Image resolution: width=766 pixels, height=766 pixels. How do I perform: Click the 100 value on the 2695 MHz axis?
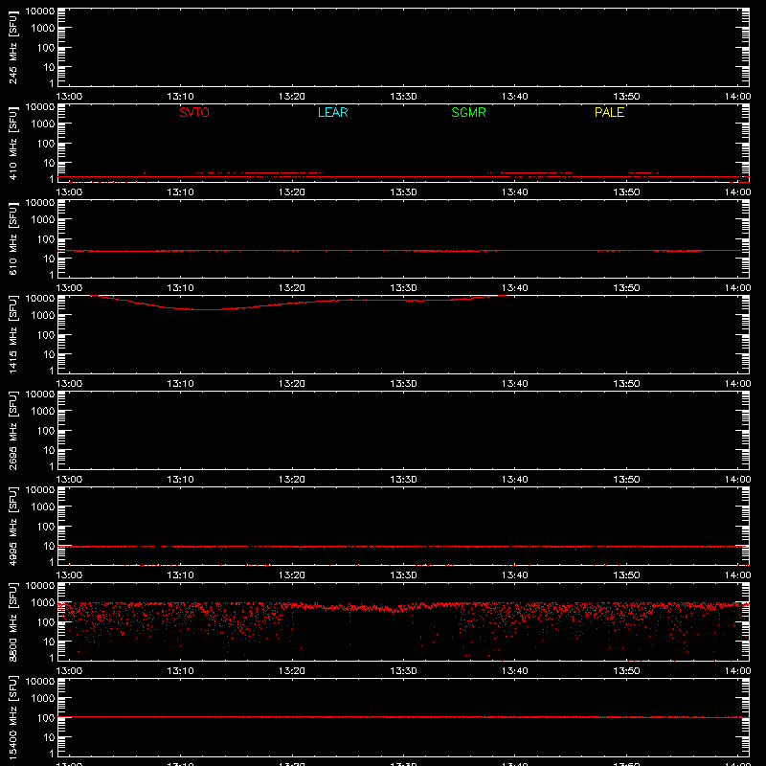click(46, 431)
